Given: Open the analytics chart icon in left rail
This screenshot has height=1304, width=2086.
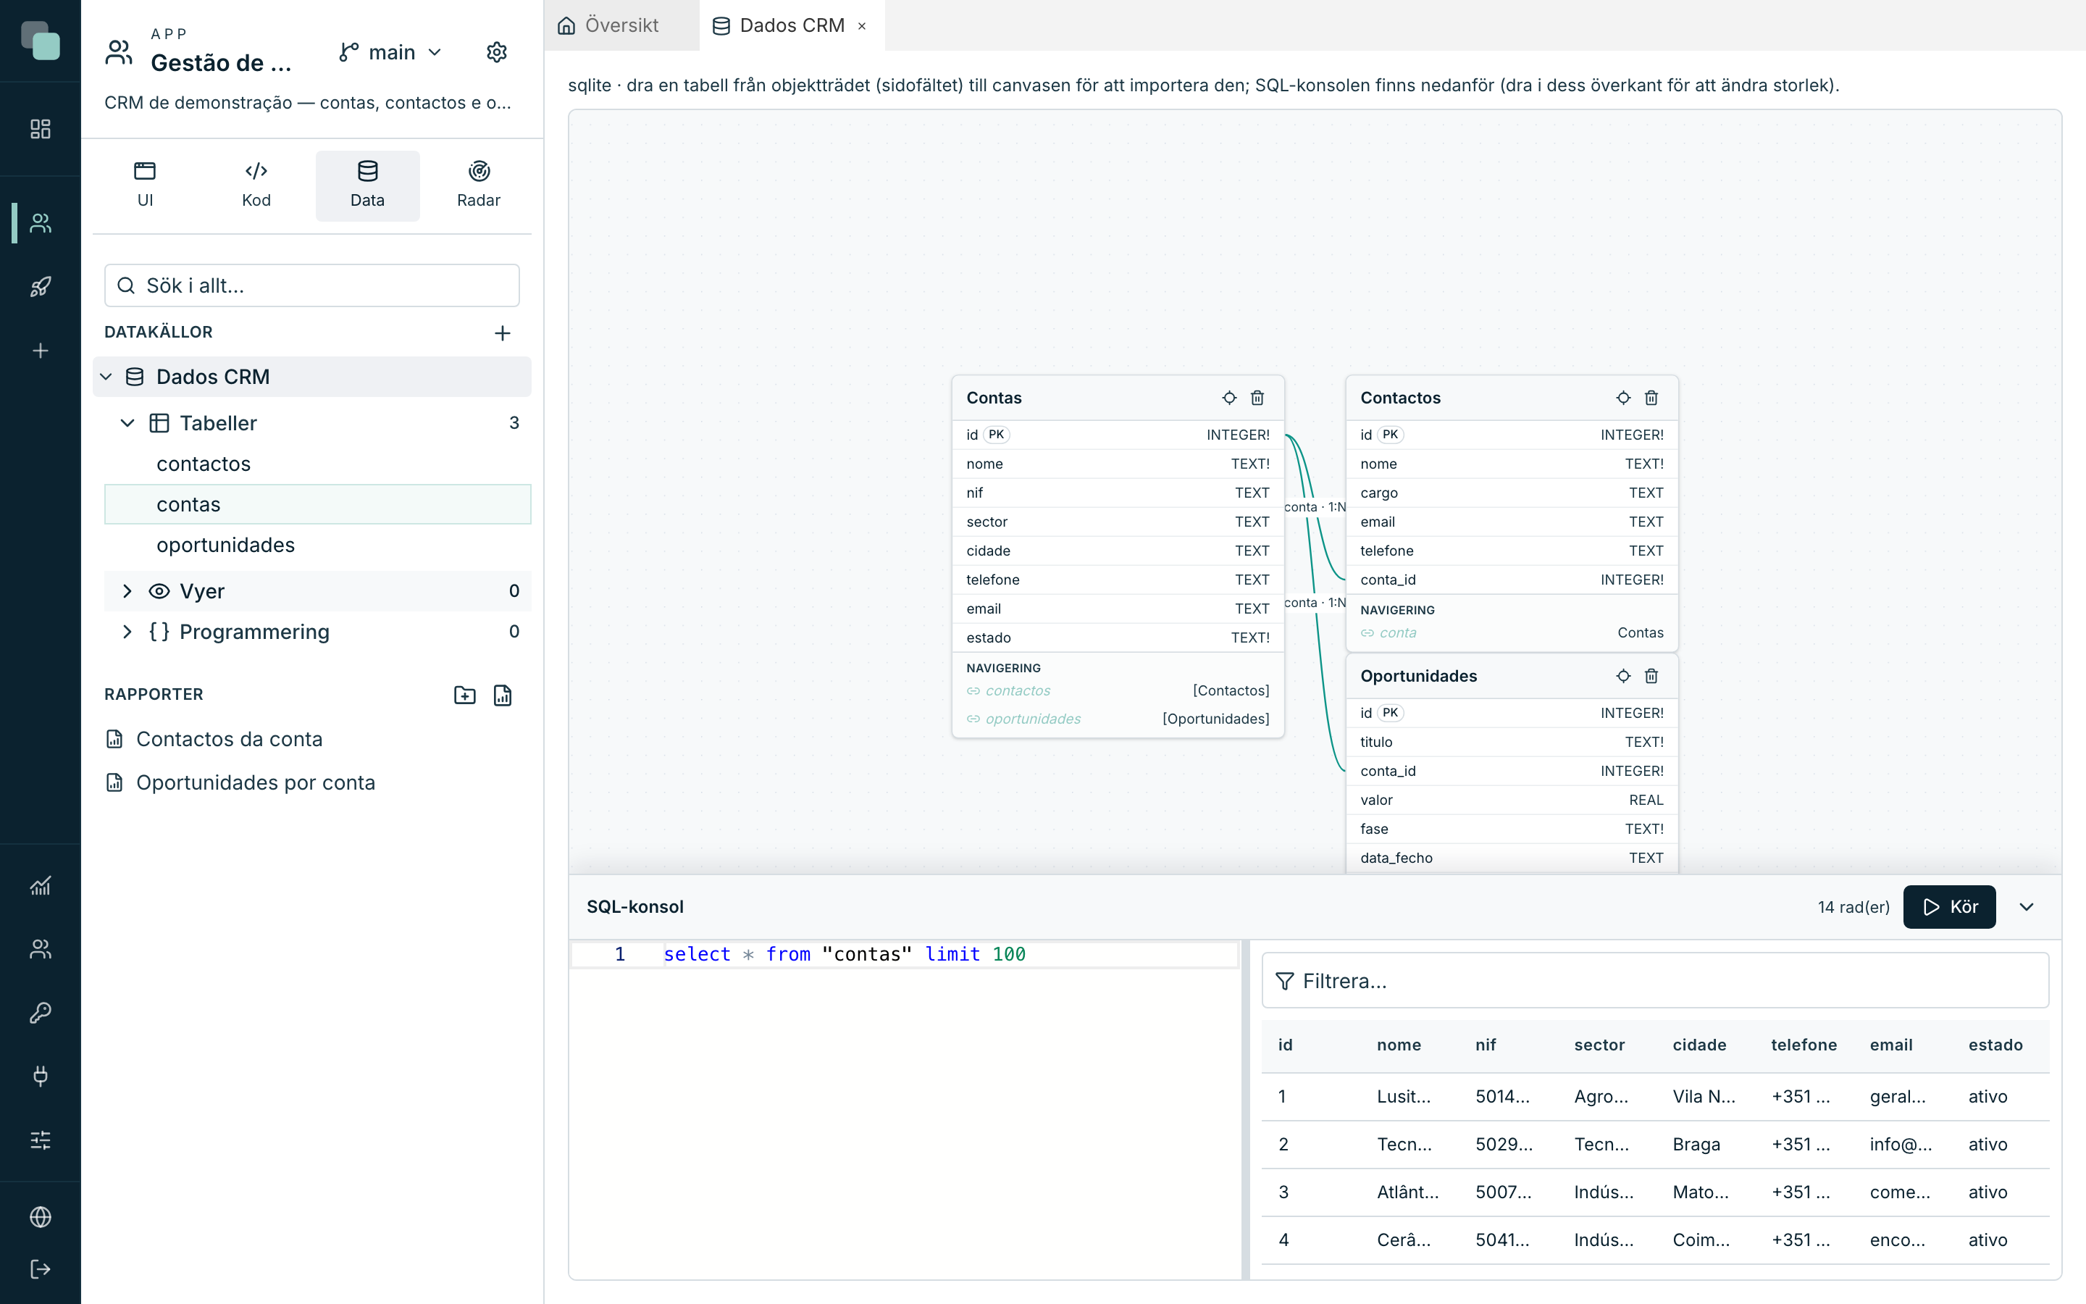Looking at the screenshot, I should point(41,886).
